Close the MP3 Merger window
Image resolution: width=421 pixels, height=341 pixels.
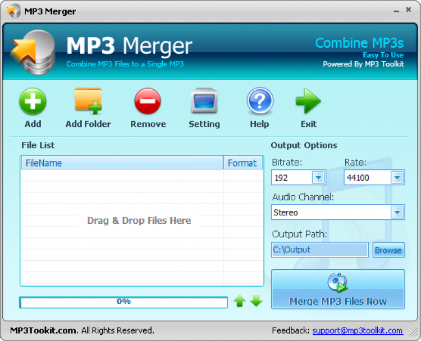[x=409, y=10]
